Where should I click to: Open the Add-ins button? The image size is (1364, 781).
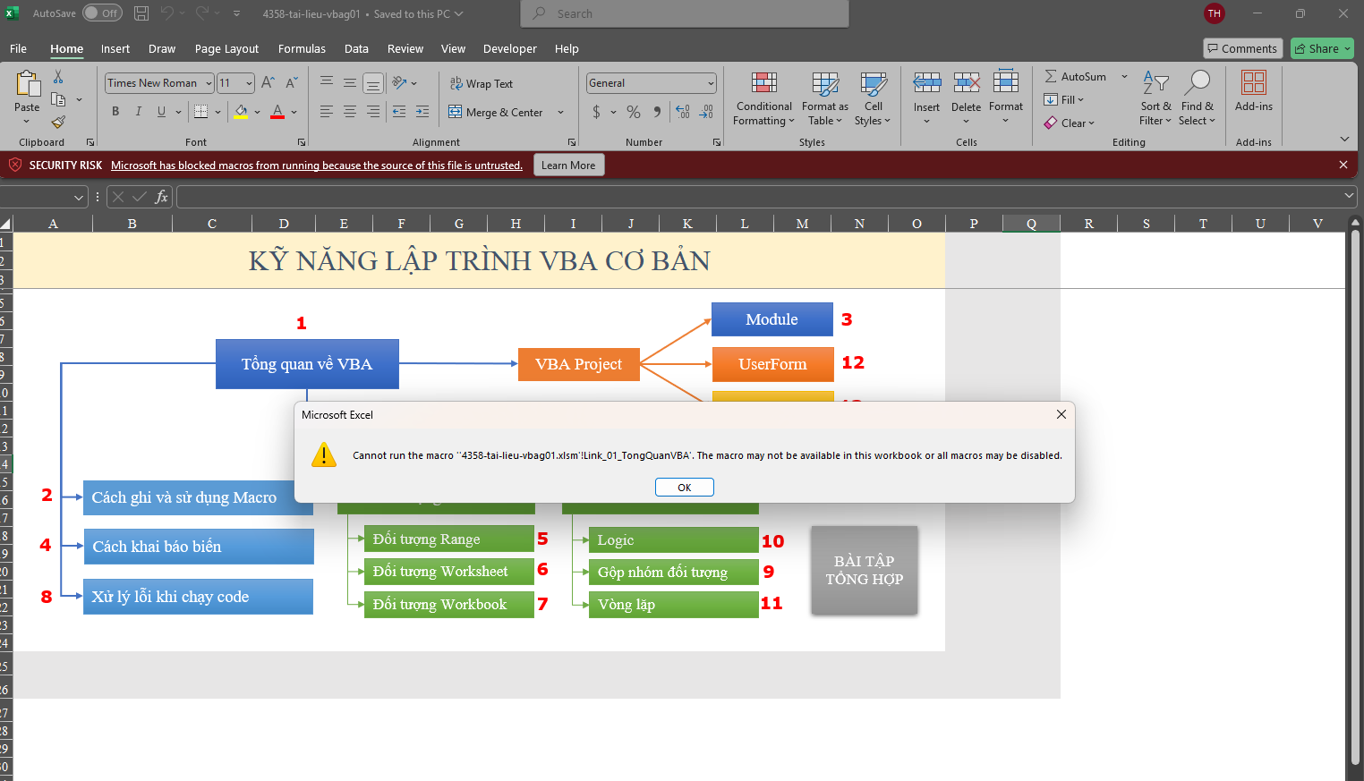[x=1254, y=92]
